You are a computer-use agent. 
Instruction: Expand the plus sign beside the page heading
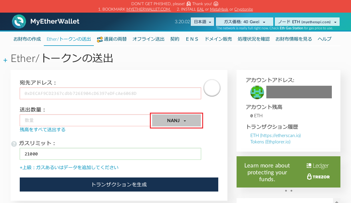coord(5,60)
